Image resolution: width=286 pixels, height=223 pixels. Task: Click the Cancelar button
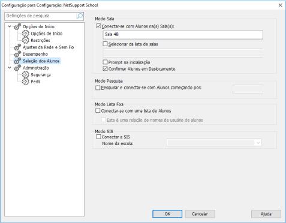click(200, 214)
